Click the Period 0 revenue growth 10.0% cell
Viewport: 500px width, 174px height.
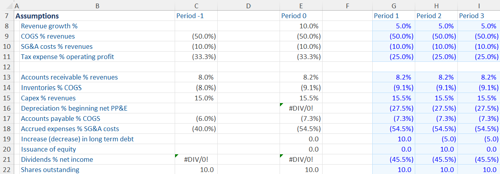tap(301, 26)
